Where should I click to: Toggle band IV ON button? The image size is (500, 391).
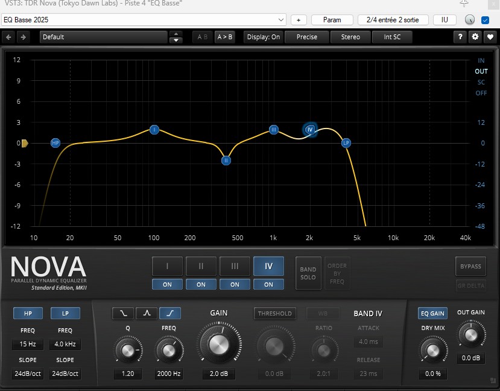(x=268, y=284)
